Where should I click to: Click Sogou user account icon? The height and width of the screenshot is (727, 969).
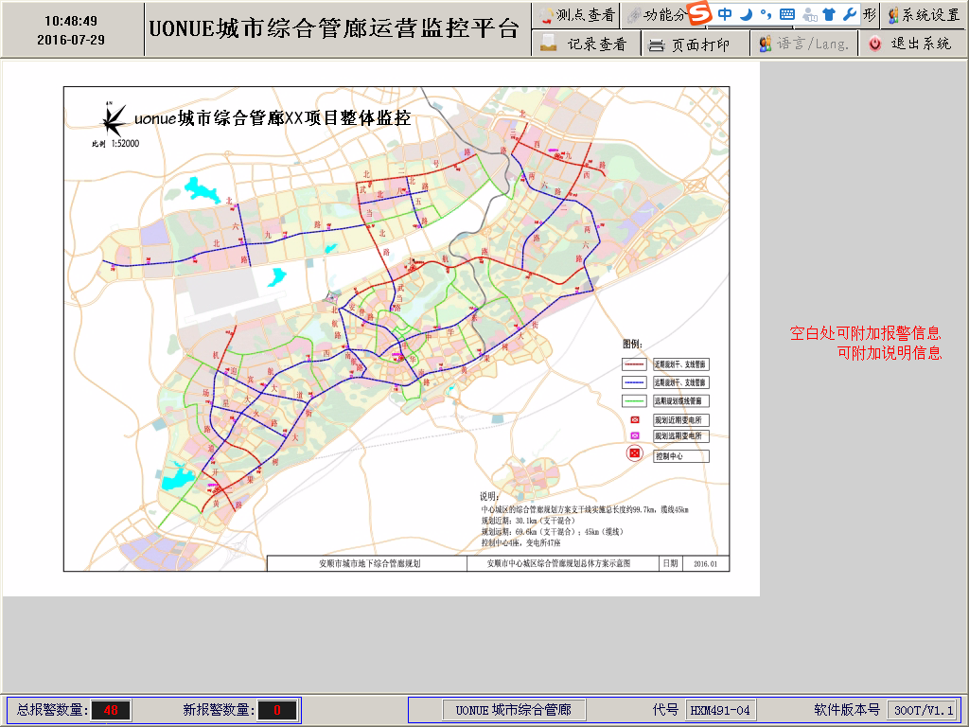809,14
